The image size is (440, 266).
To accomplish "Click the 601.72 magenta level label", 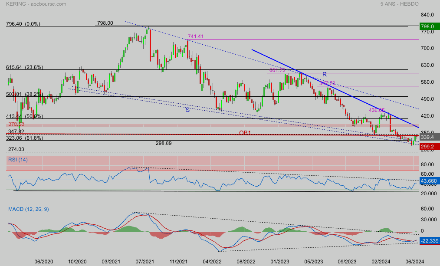I will 277,70.
